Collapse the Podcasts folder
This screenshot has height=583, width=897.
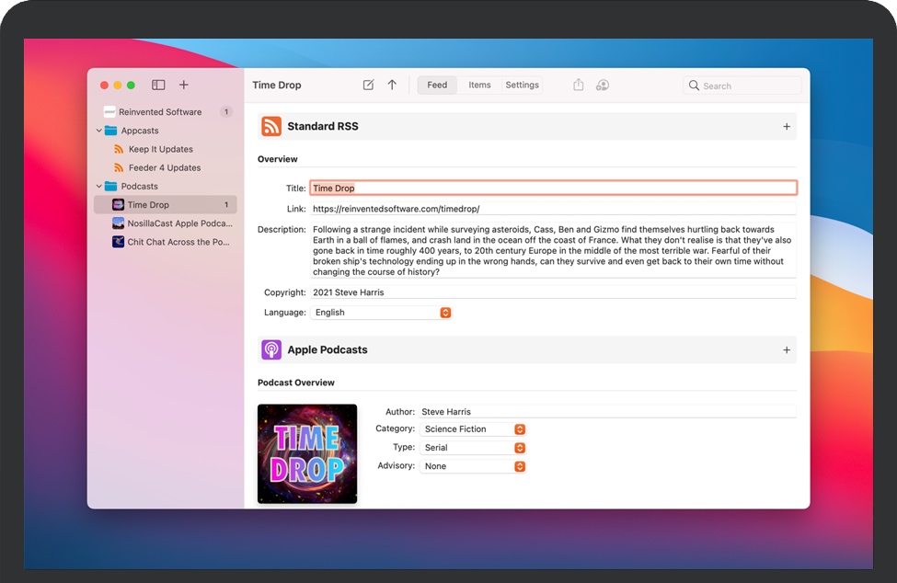98,187
